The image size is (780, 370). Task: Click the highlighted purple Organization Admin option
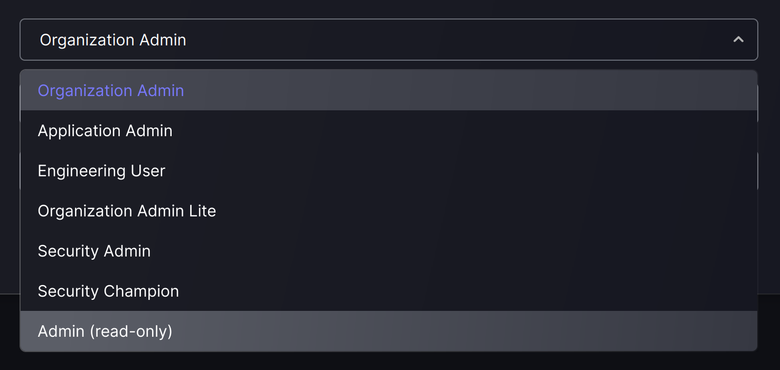point(389,90)
